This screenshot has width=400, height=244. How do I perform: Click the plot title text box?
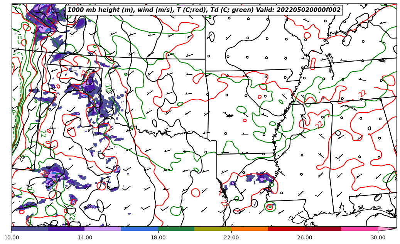click(x=204, y=10)
